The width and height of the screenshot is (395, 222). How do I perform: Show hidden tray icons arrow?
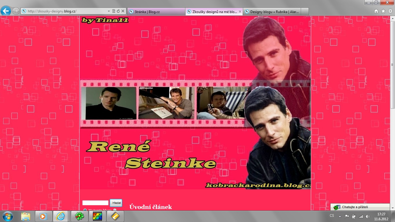[x=340, y=216]
